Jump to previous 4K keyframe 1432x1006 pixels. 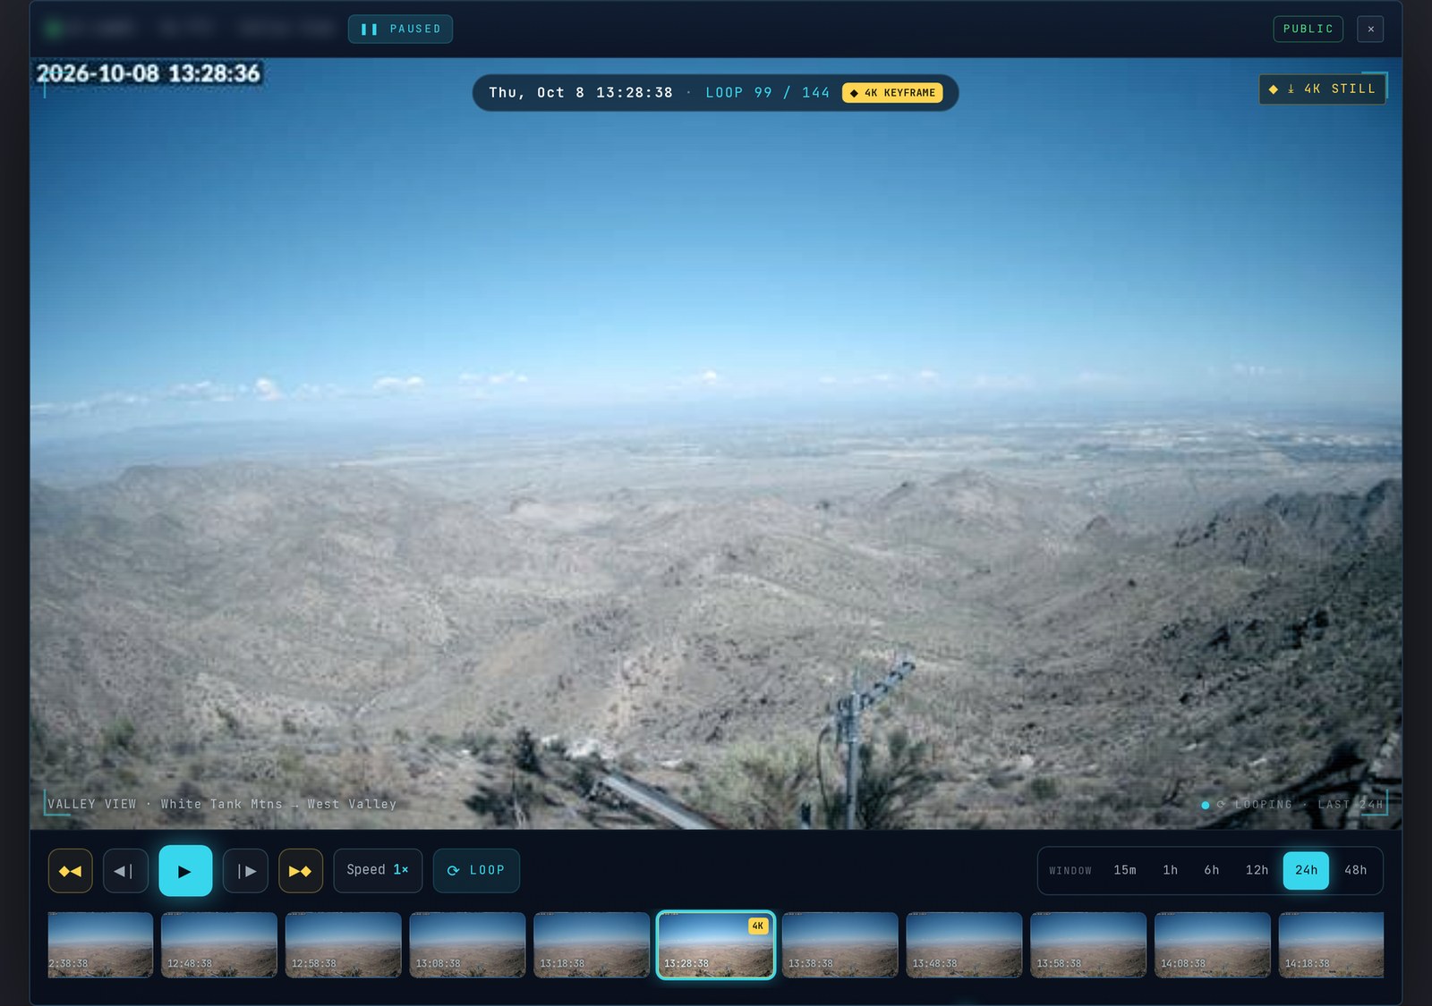click(x=70, y=871)
